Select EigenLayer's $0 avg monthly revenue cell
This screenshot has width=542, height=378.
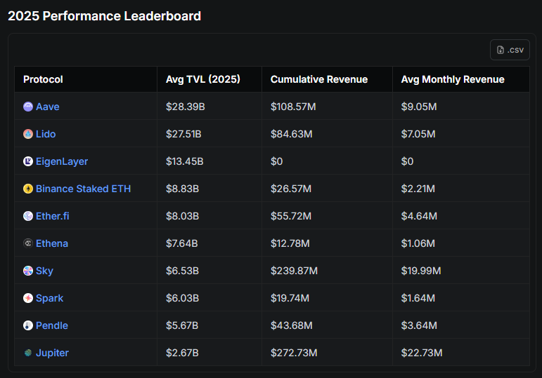(x=461, y=161)
